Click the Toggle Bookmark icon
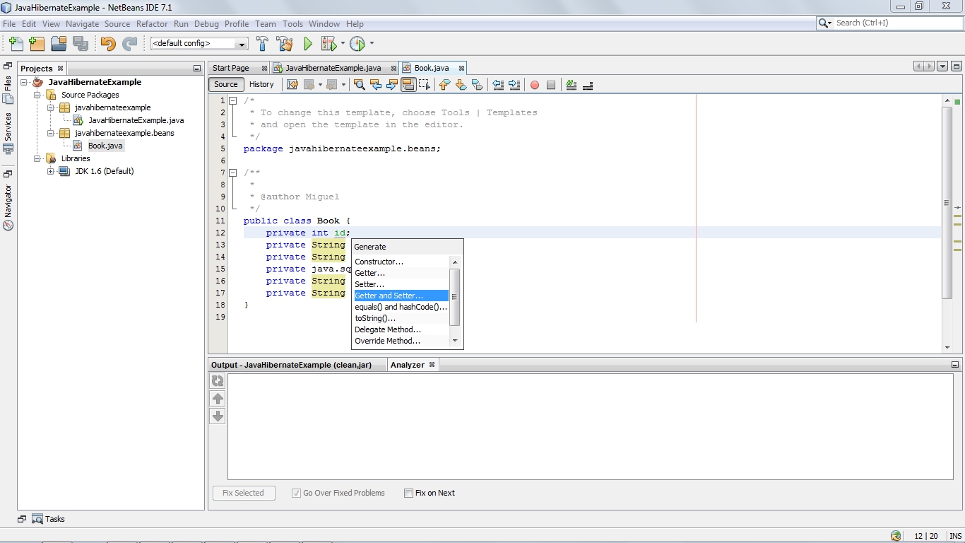The width and height of the screenshot is (965, 543). [x=477, y=85]
